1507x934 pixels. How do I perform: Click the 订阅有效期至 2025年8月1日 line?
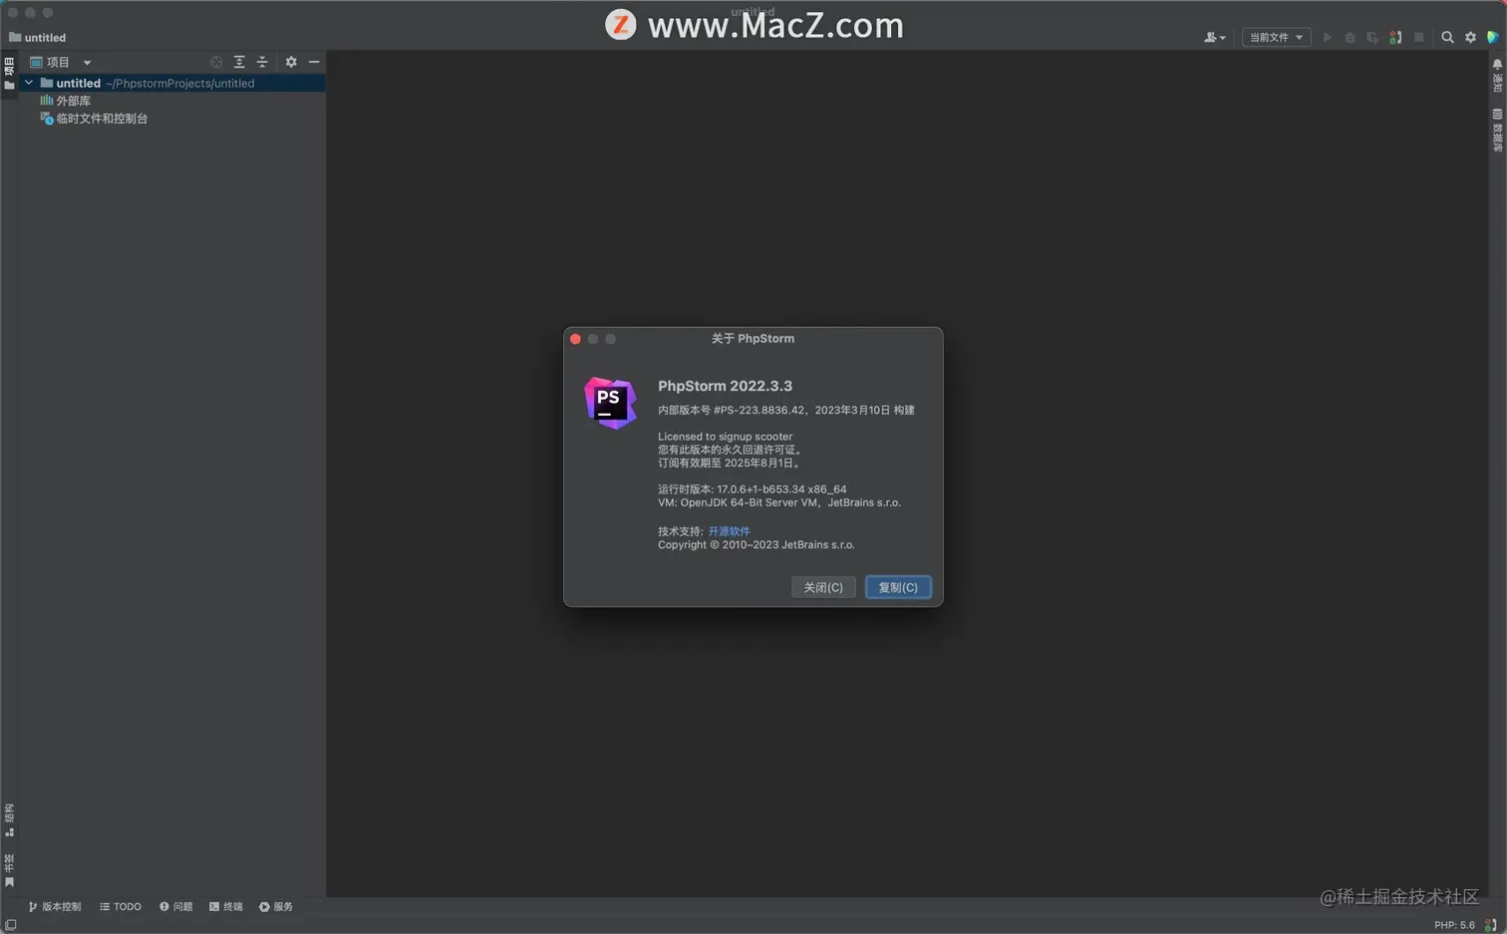730,463
